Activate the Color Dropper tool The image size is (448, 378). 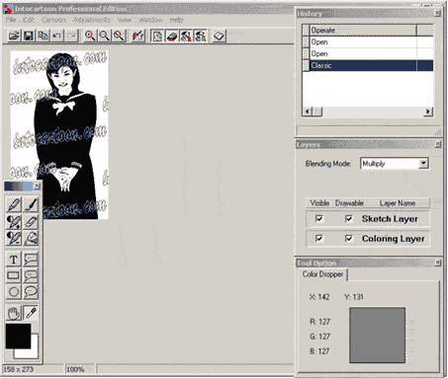pos(31,313)
